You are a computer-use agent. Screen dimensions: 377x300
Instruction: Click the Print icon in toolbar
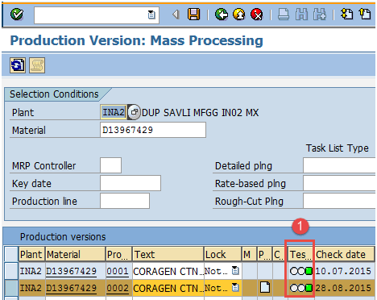click(284, 15)
